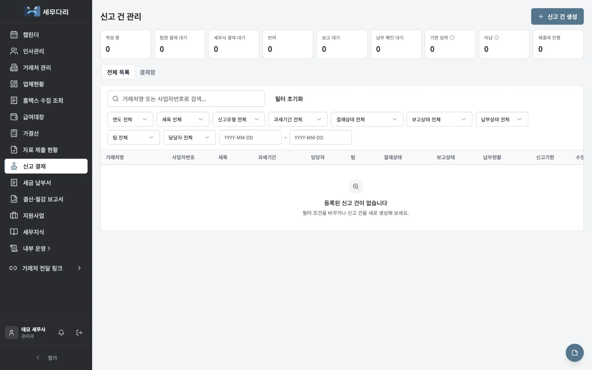The image size is (592, 370).
Task: Click the 세무사 결재 대기 status card
Action: [x=234, y=44]
